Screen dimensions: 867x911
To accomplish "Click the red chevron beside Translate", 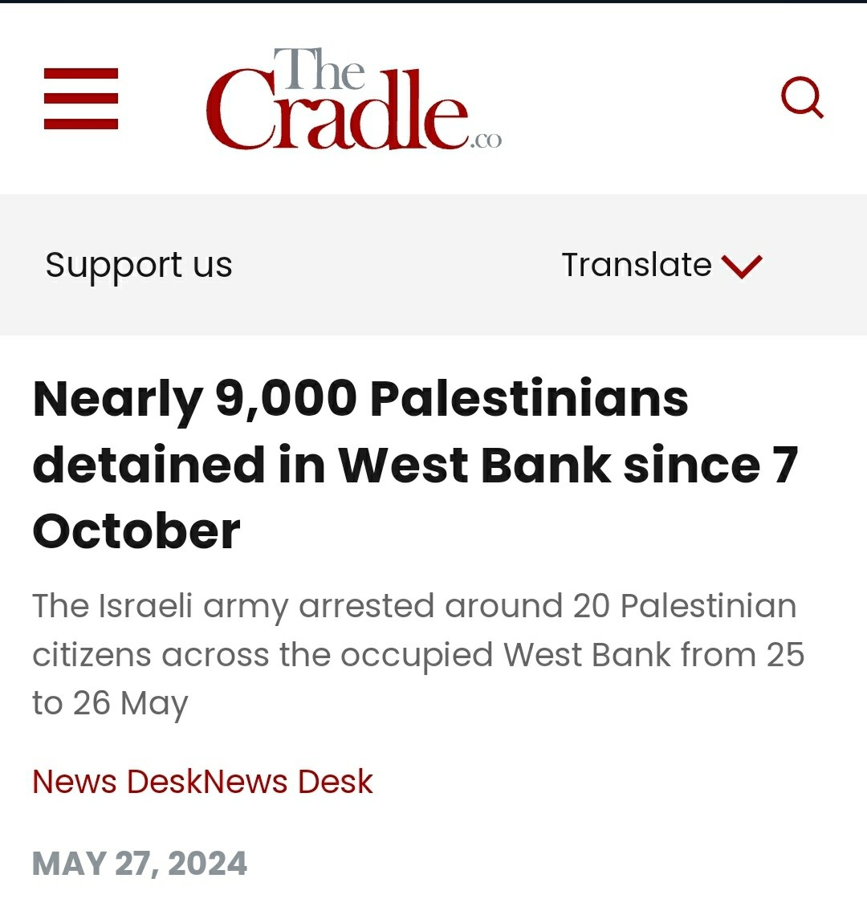I will click(x=742, y=266).
